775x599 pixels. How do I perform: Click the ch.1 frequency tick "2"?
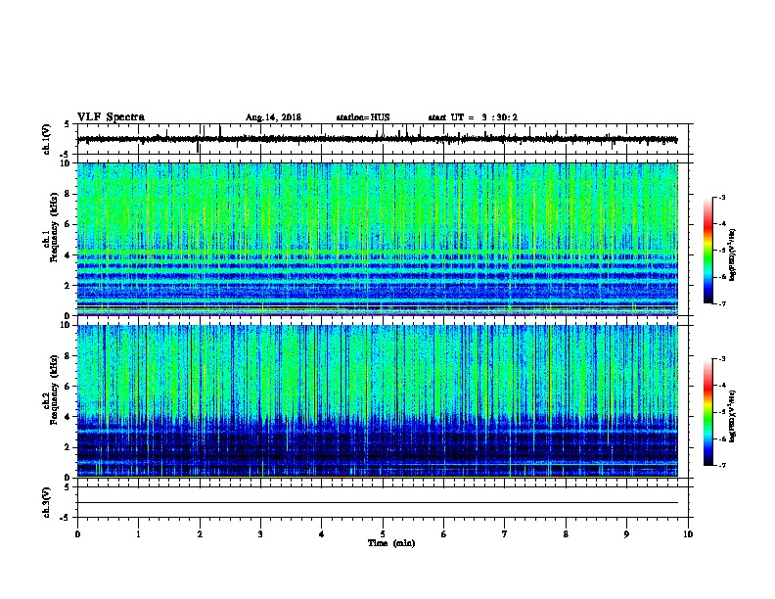pyautogui.click(x=68, y=285)
